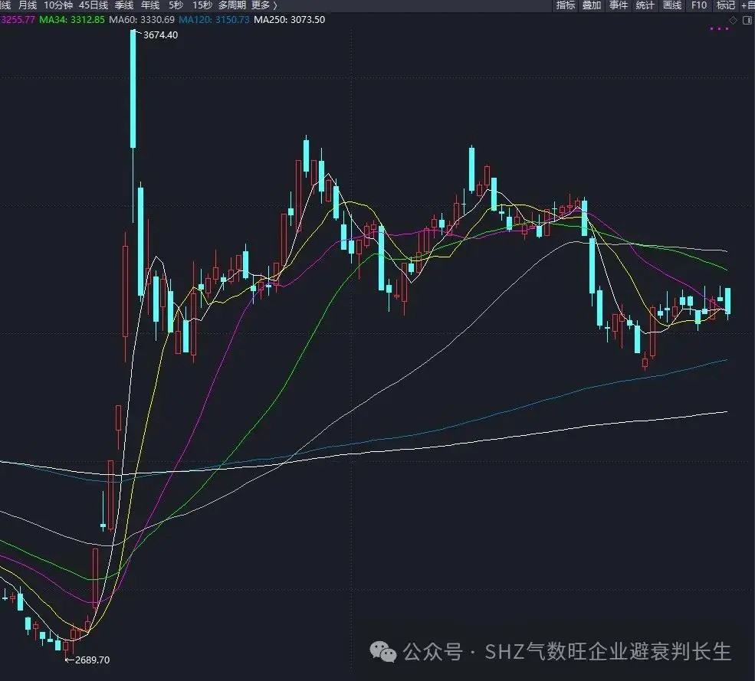This screenshot has width=755, height=681.
Task: Open the 指标 indicators menu
Action: point(566,5)
